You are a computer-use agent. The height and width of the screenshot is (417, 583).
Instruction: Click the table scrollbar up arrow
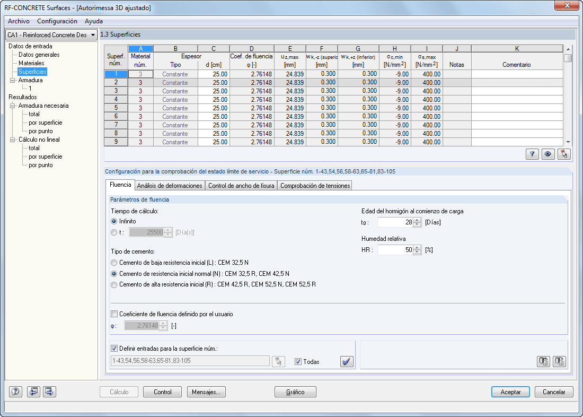(568, 49)
